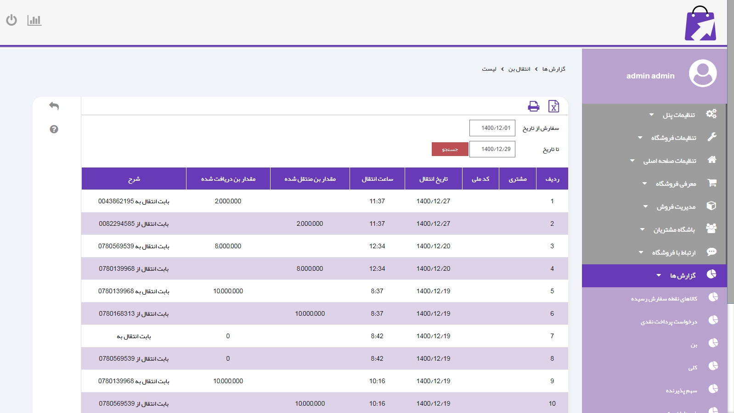734x413 pixels.
Task: Collapse the گزارش ها menu section
Action: (x=682, y=275)
